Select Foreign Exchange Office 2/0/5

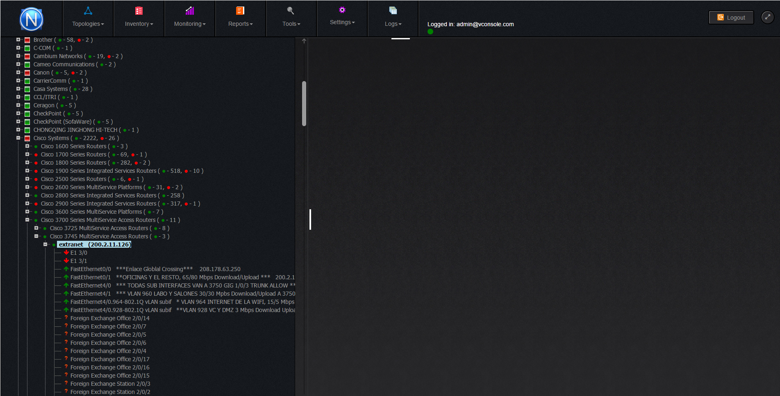[108, 335]
